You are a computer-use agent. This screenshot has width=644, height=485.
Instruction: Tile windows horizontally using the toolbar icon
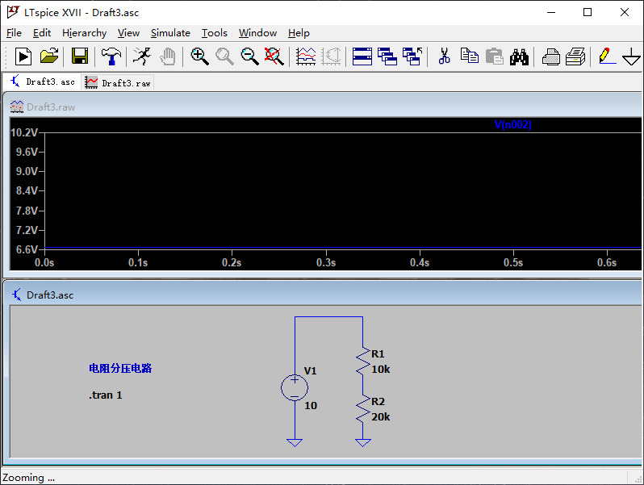[x=362, y=56]
